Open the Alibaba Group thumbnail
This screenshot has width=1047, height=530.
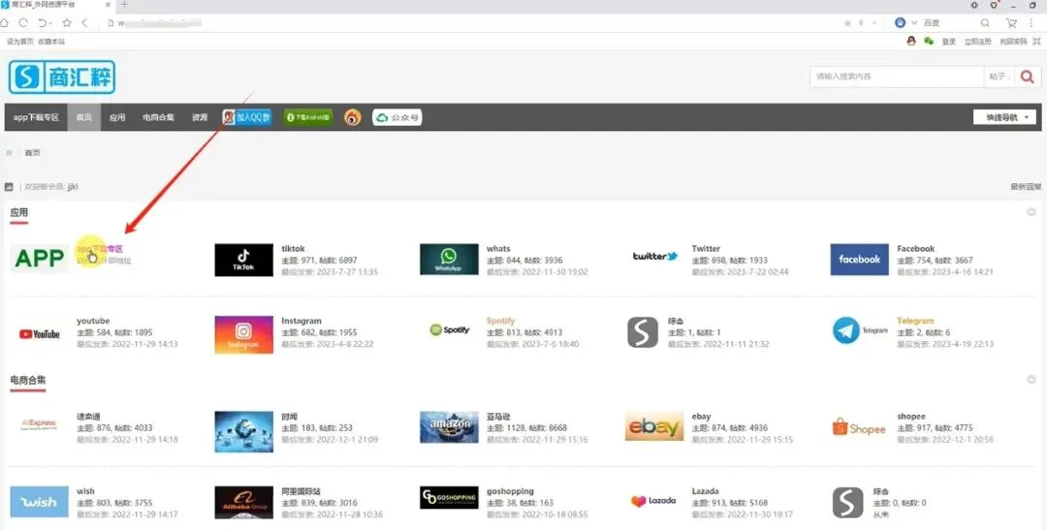tap(243, 503)
